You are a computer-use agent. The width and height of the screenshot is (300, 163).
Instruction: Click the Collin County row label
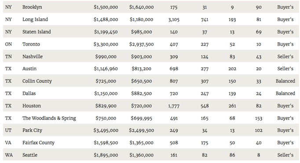point(37,81)
